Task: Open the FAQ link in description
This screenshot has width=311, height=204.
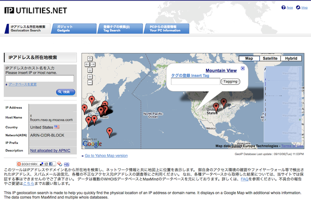Action: tap(244, 179)
